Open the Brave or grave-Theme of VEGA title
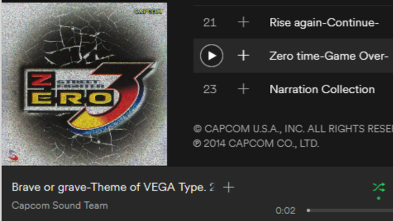The image size is (393, 221). (x=113, y=187)
